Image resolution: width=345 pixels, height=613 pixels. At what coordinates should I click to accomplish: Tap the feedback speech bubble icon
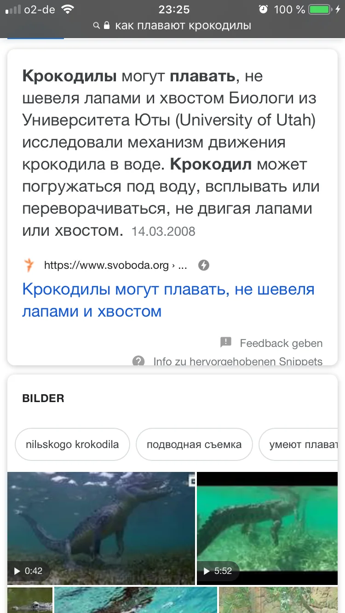click(226, 342)
